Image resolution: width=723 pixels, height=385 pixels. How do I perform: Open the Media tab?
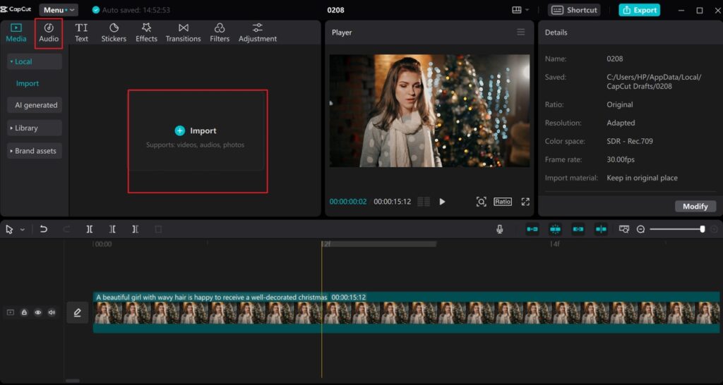[16, 33]
